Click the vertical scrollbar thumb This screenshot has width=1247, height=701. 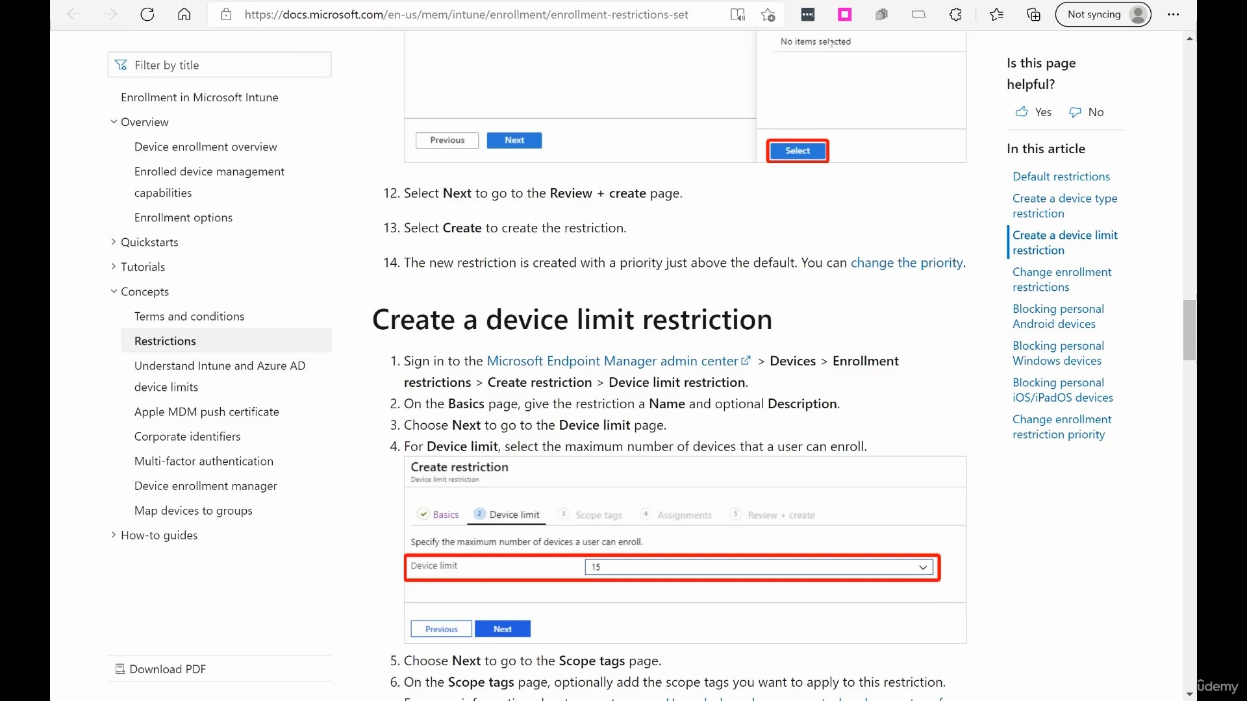tap(1189, 330)
